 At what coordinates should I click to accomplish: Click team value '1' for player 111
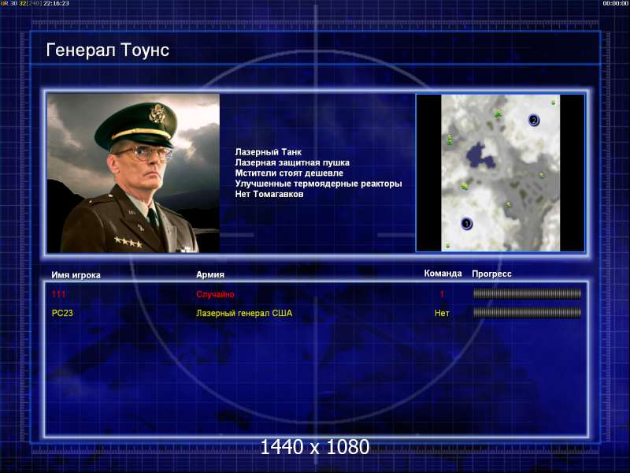coord(442,294)
